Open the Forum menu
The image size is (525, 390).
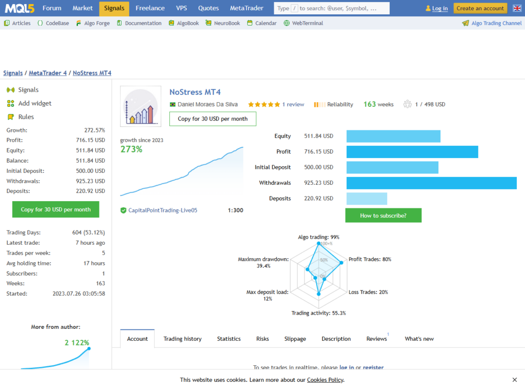pyautogui.click(x=52, y=8)
